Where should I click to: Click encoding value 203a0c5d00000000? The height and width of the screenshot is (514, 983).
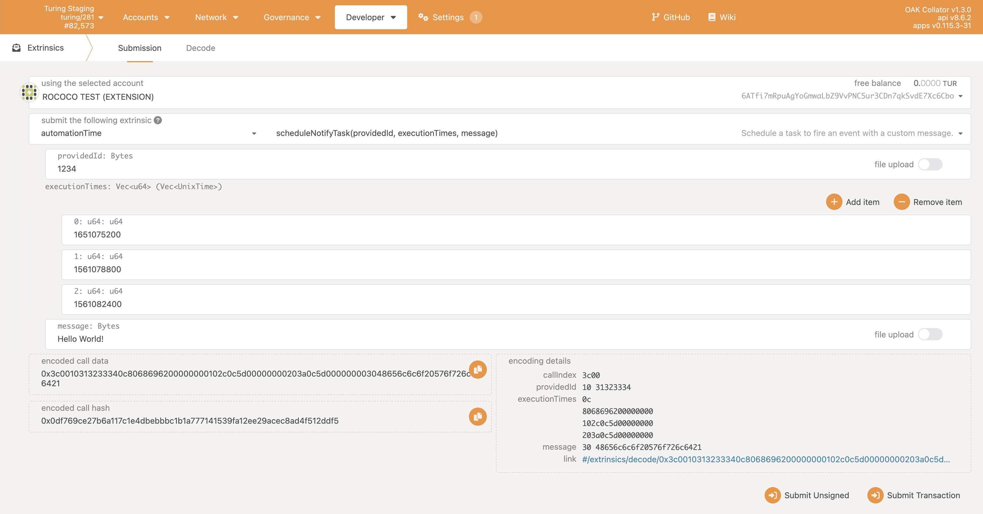click(x=617, y=435)
